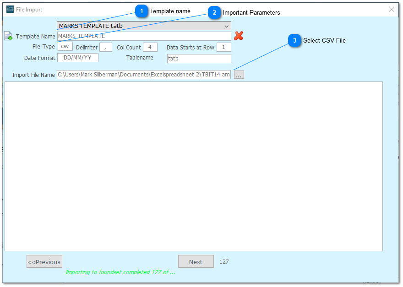Click the <<Previous button
The image size is (403, 287).
(44, 261)
